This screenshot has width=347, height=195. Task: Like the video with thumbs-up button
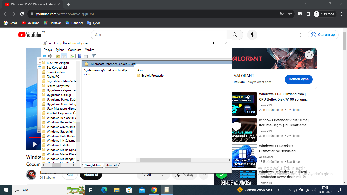tap(146, 175)
